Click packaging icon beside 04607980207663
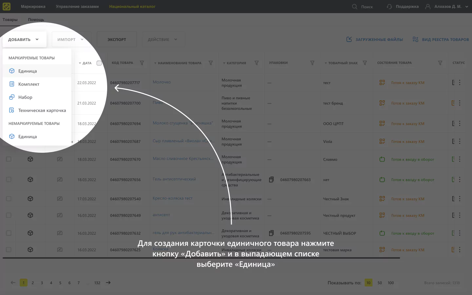472x295 pixels. point(271,180)
